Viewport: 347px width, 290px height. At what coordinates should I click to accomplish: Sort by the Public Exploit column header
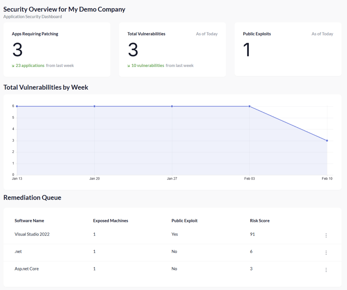[x=185, y=221]
